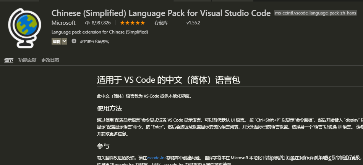Screen dimensions: 363x165
Task: Click the heading 适用于 VS Code 的中文（简体）语言包
Action: (x=169, y=80)
